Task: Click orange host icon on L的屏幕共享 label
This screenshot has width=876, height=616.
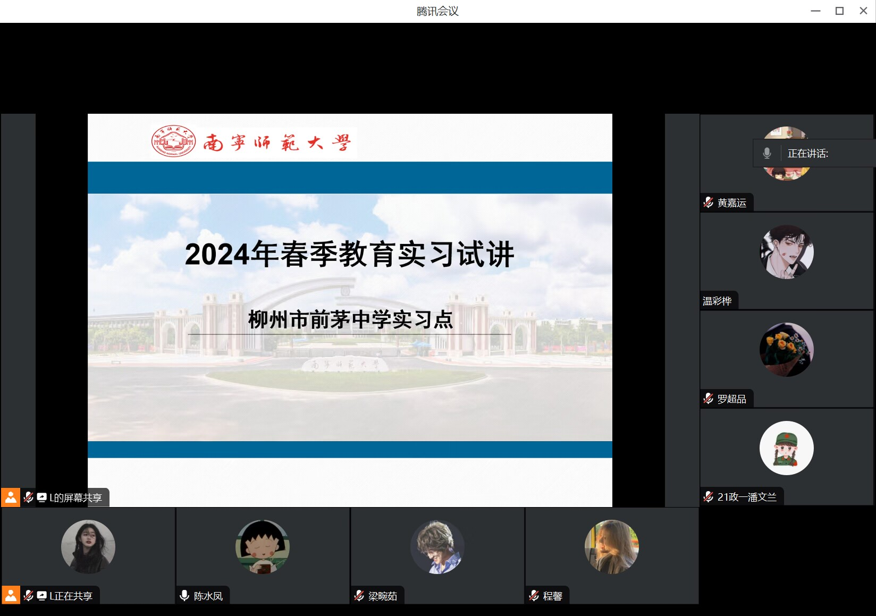Action: click(x=11, y=497)
